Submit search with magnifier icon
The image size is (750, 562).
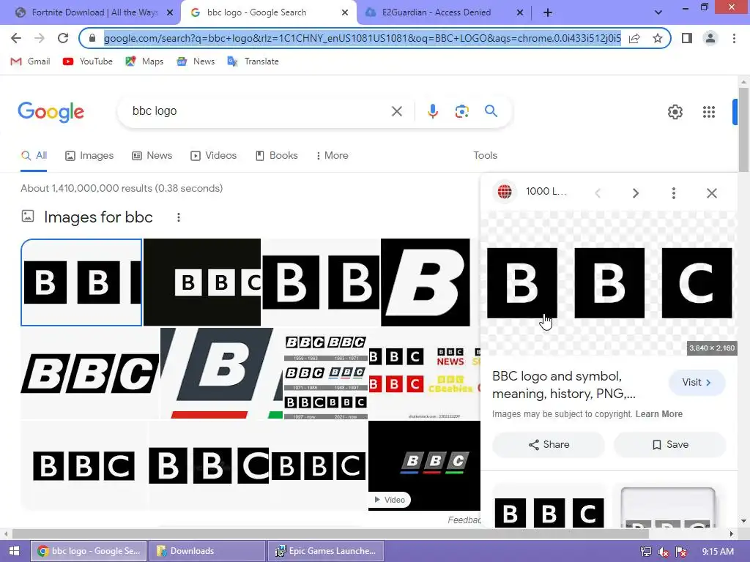coord(491,111)
